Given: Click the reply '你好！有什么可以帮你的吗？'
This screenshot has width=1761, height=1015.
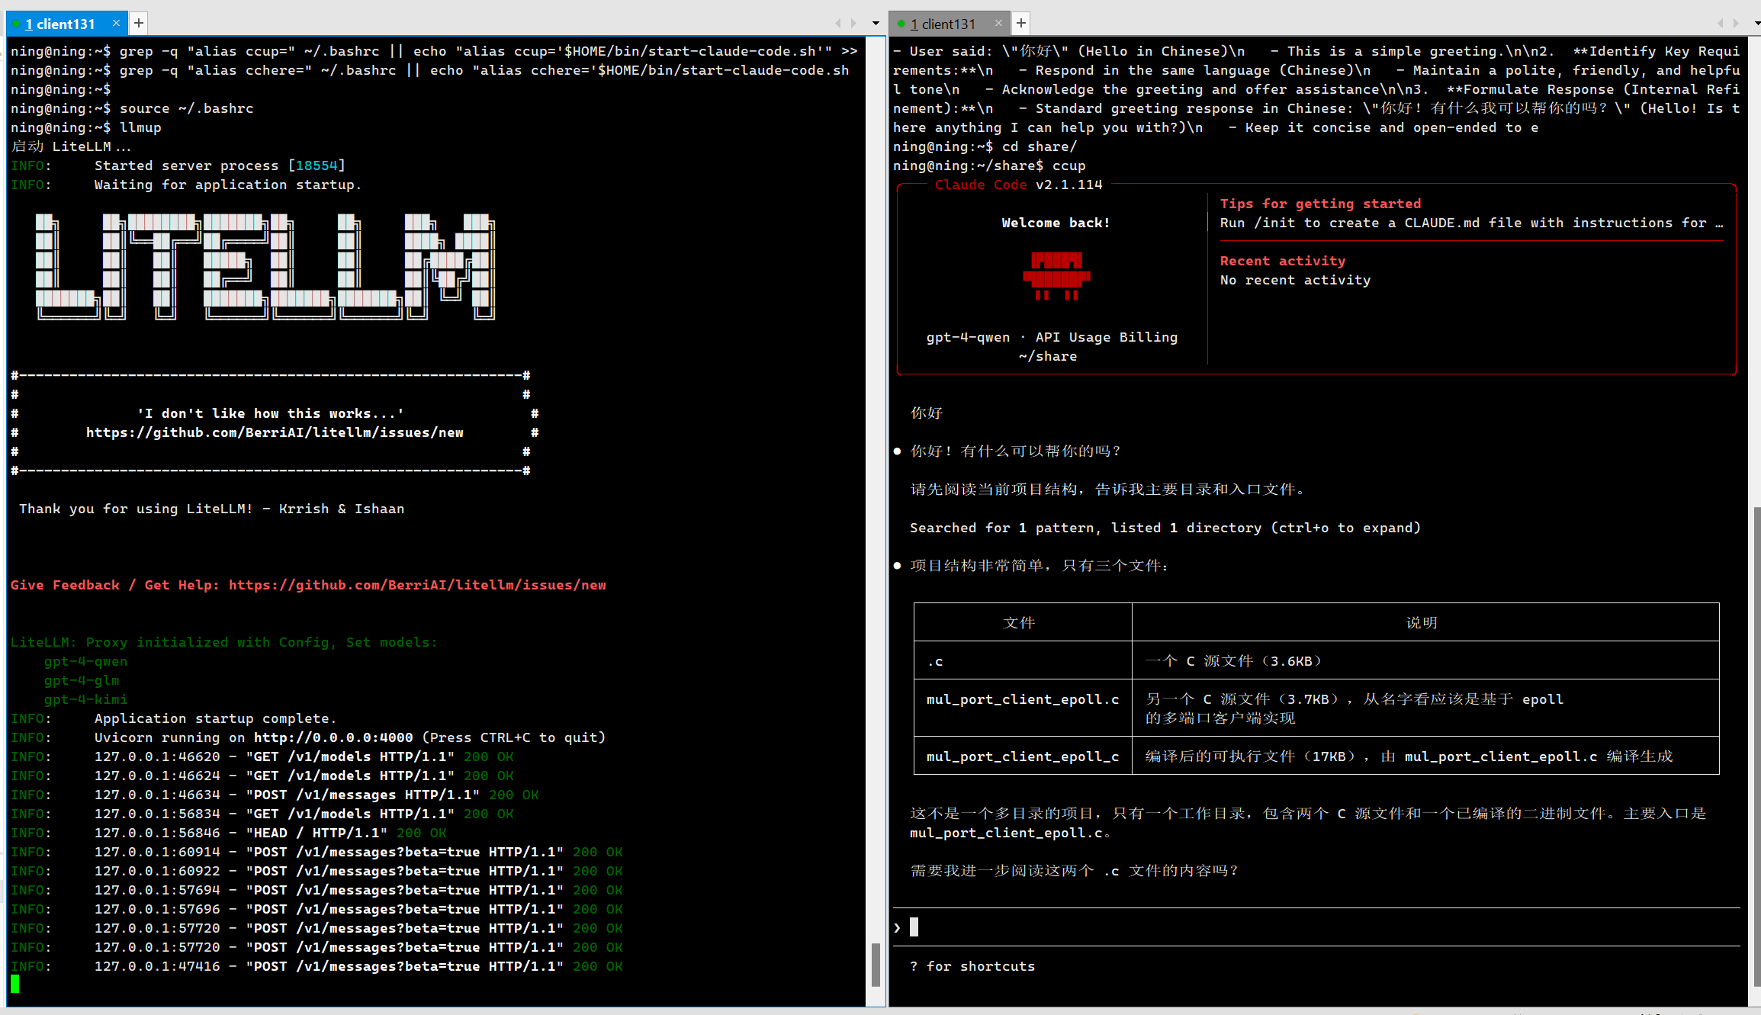Looking at the screenshot, I should pyautogui.click(x=1014, y=451).
